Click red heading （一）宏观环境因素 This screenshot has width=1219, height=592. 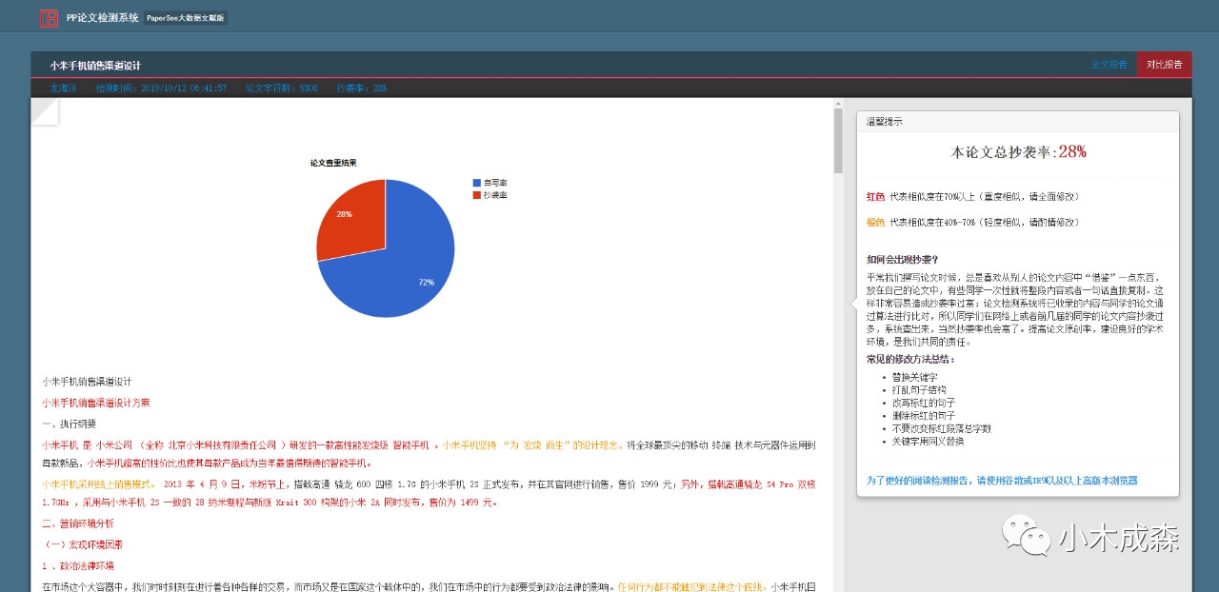coord(82,545)
